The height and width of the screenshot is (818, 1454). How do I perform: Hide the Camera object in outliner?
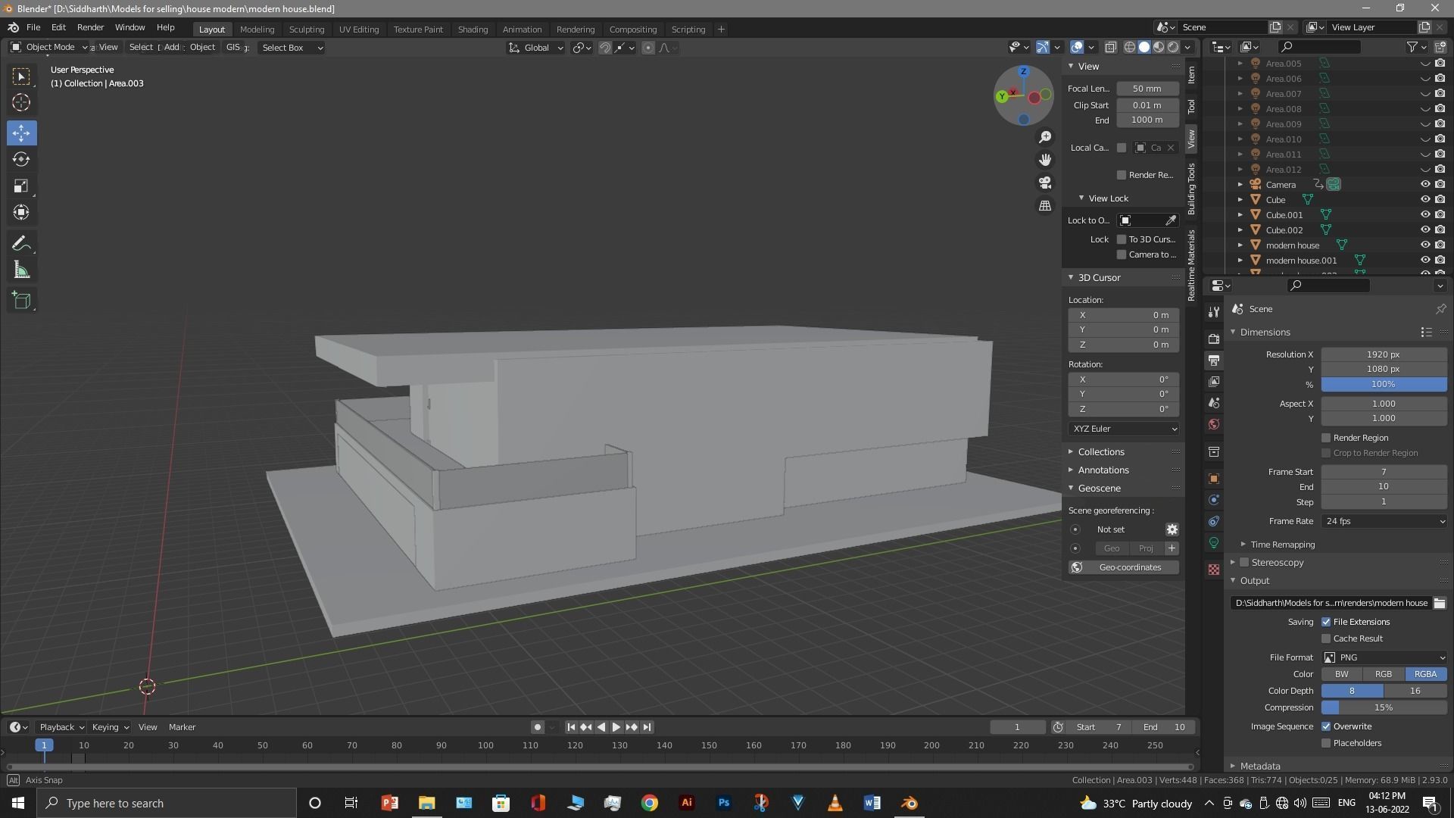pos(1425,185)
